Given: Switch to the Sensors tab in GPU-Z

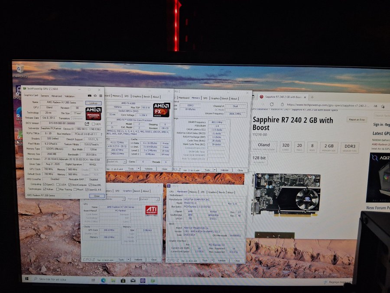Looking at the screenshot, I should coord(45,95).
